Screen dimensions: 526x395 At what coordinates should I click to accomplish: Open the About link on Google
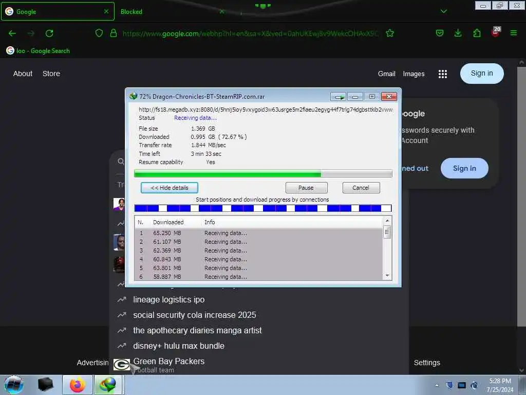(x=23, y=74)
